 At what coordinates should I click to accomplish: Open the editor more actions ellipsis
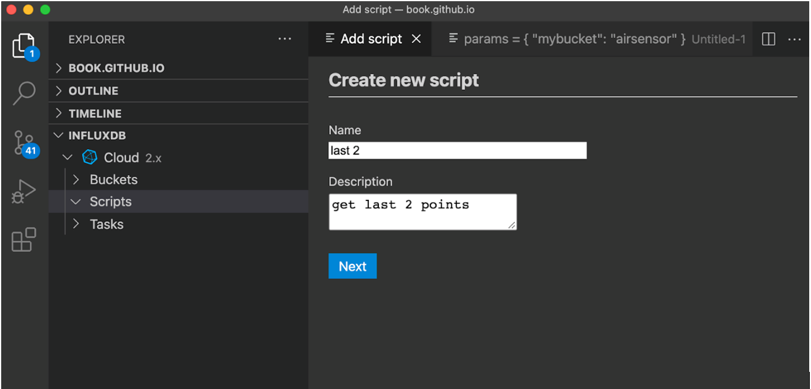tap(794, 38)
